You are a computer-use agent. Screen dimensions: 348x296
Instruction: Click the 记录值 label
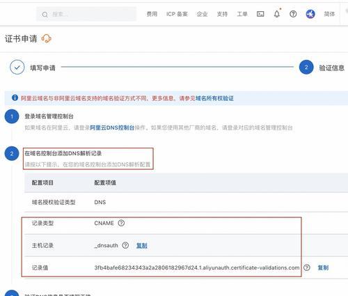pos(40,267)
